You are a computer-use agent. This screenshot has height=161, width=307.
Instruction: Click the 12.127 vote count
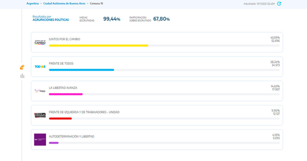click(276, 114)
